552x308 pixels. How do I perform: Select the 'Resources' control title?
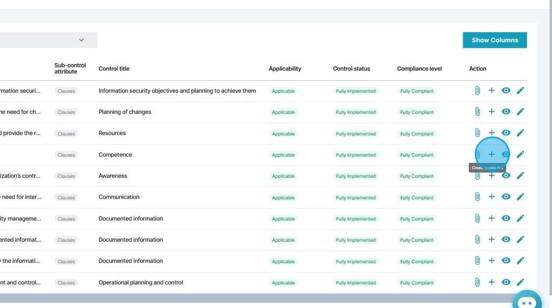click(x=112, y=133)
